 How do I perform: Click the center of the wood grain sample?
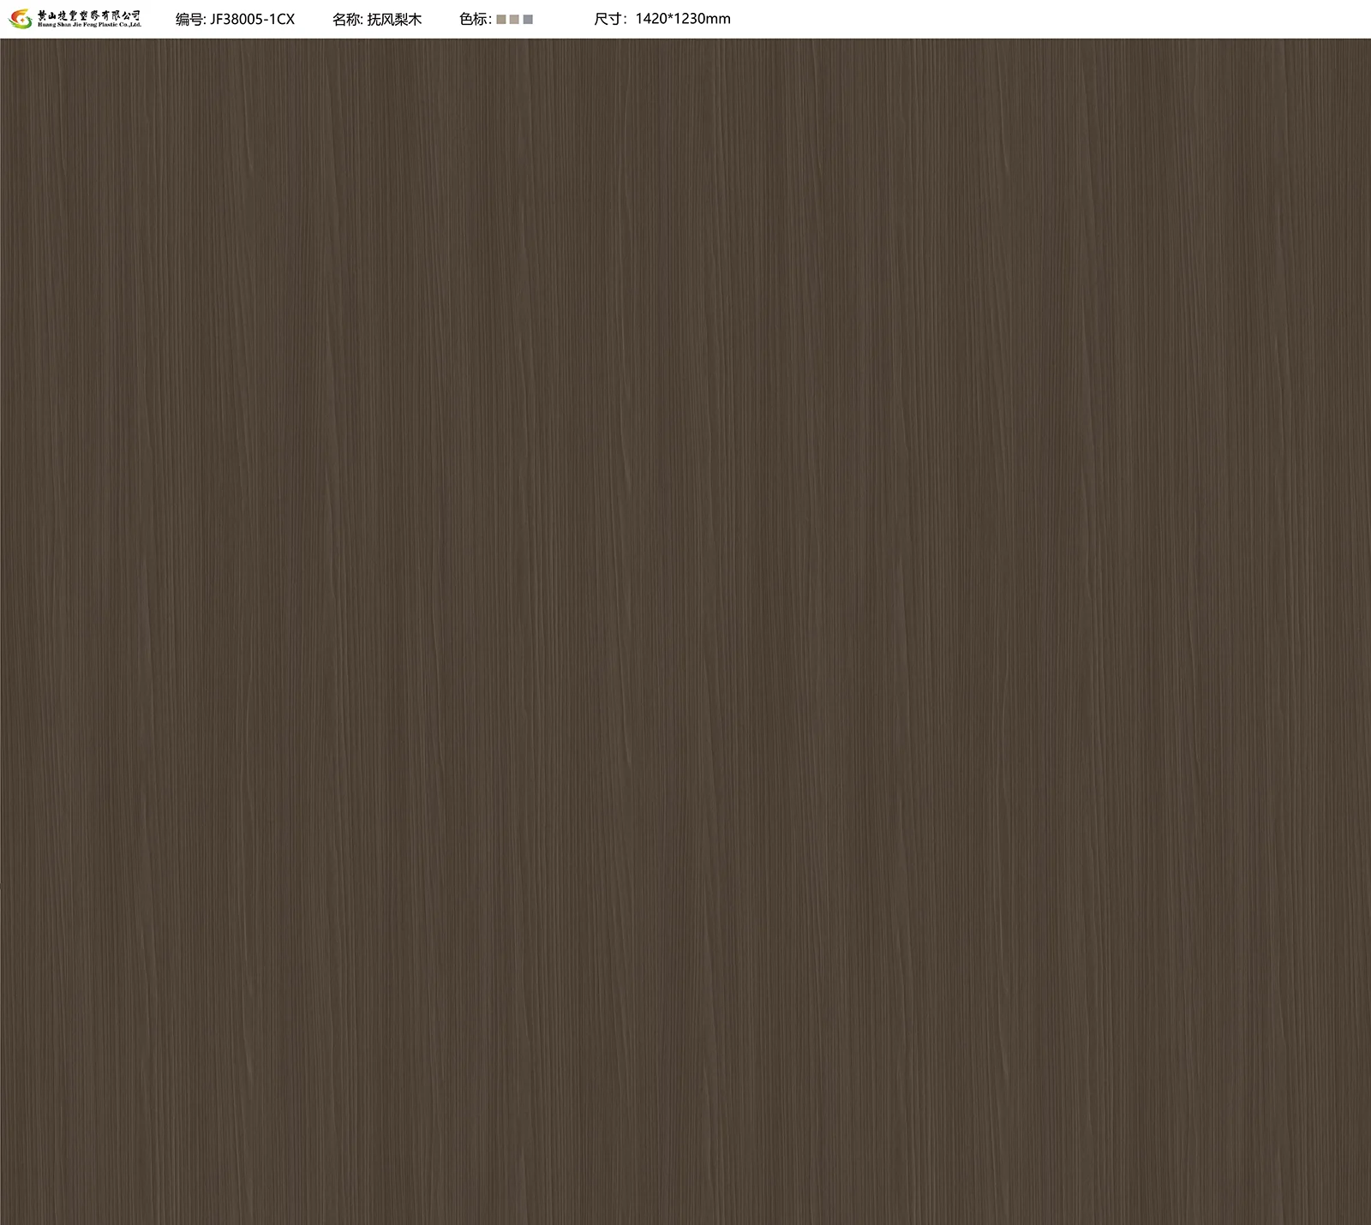point(685,631)
